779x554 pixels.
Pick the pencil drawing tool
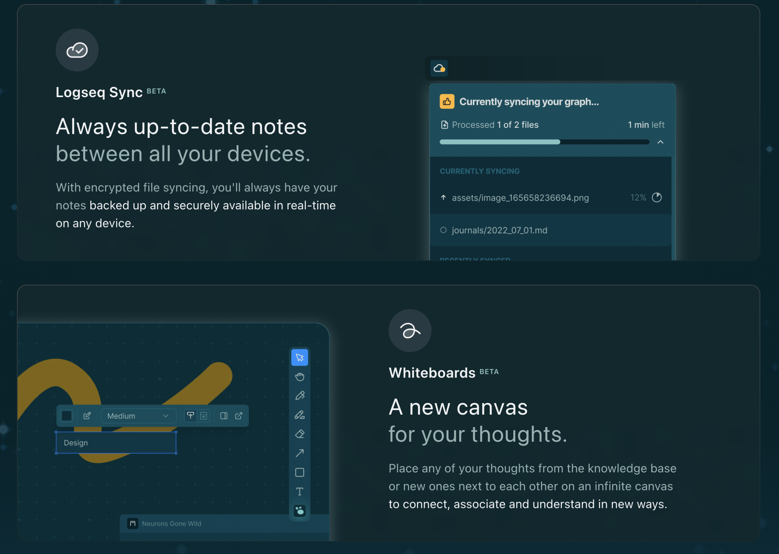tap(299, 396)
